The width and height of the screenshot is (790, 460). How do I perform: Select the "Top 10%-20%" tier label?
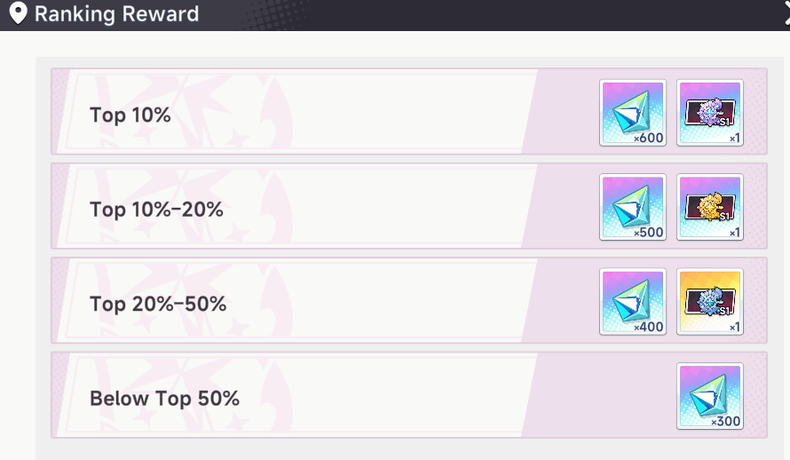coord(156,210)
